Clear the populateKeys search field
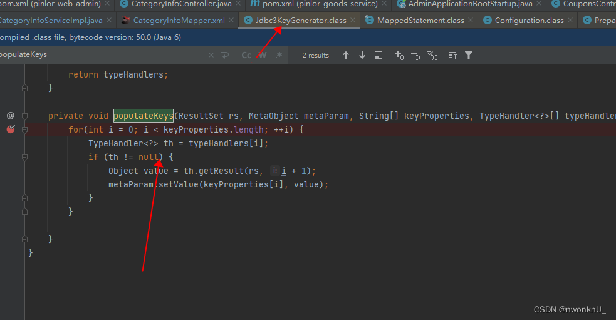Image resolution: width=616 pixels, height=320 pixels. coord(211,55)
